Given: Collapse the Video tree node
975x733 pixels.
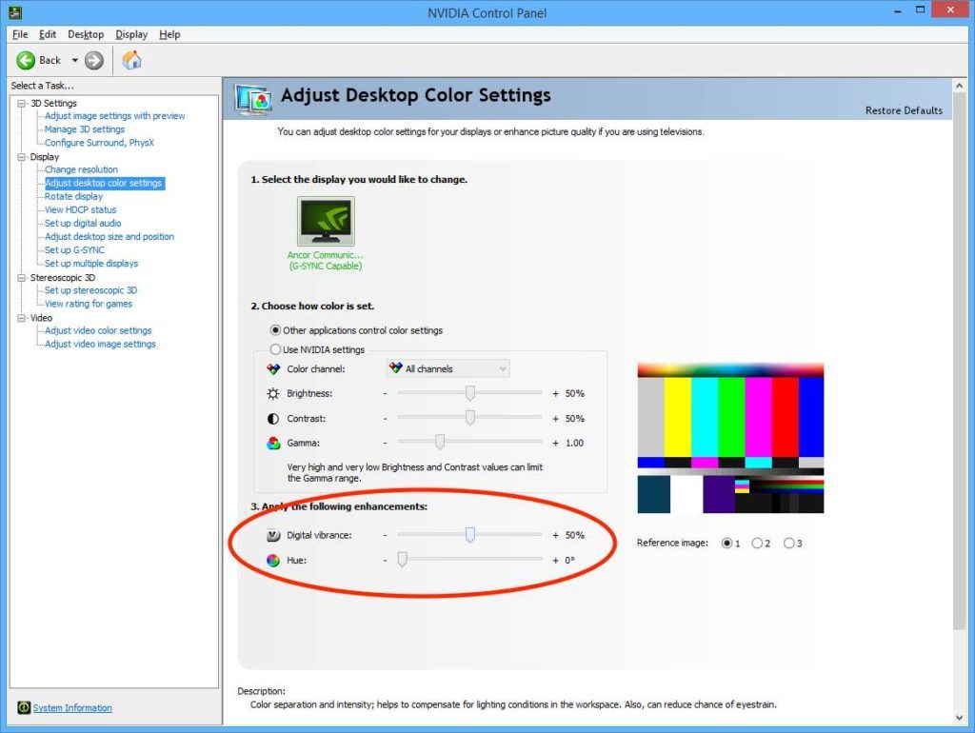Looking at the screenshot, I should pos(22,318).
